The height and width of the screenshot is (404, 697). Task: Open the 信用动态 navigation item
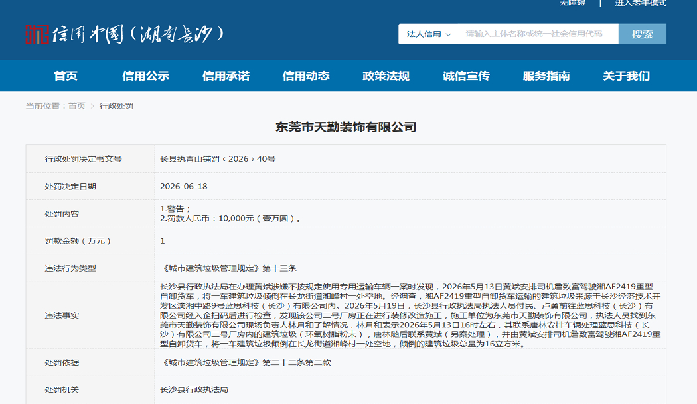(306, 76)
